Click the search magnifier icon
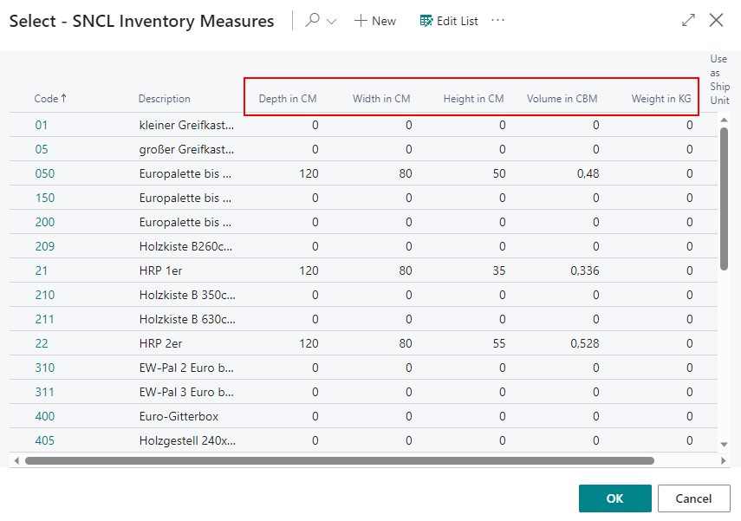 (313, 21)
